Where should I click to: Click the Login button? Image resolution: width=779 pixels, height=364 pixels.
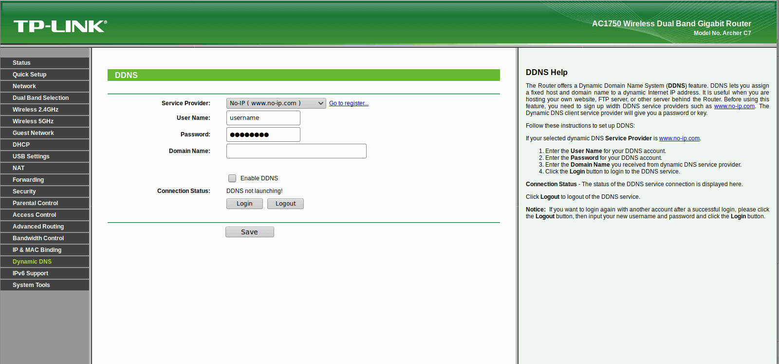click(244, 204)
